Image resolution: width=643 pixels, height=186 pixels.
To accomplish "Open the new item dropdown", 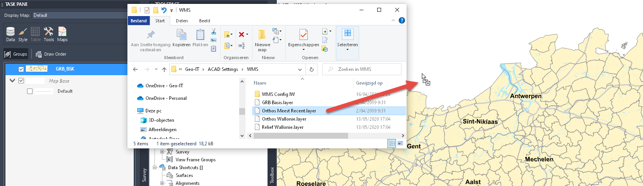I will (277, 31).
